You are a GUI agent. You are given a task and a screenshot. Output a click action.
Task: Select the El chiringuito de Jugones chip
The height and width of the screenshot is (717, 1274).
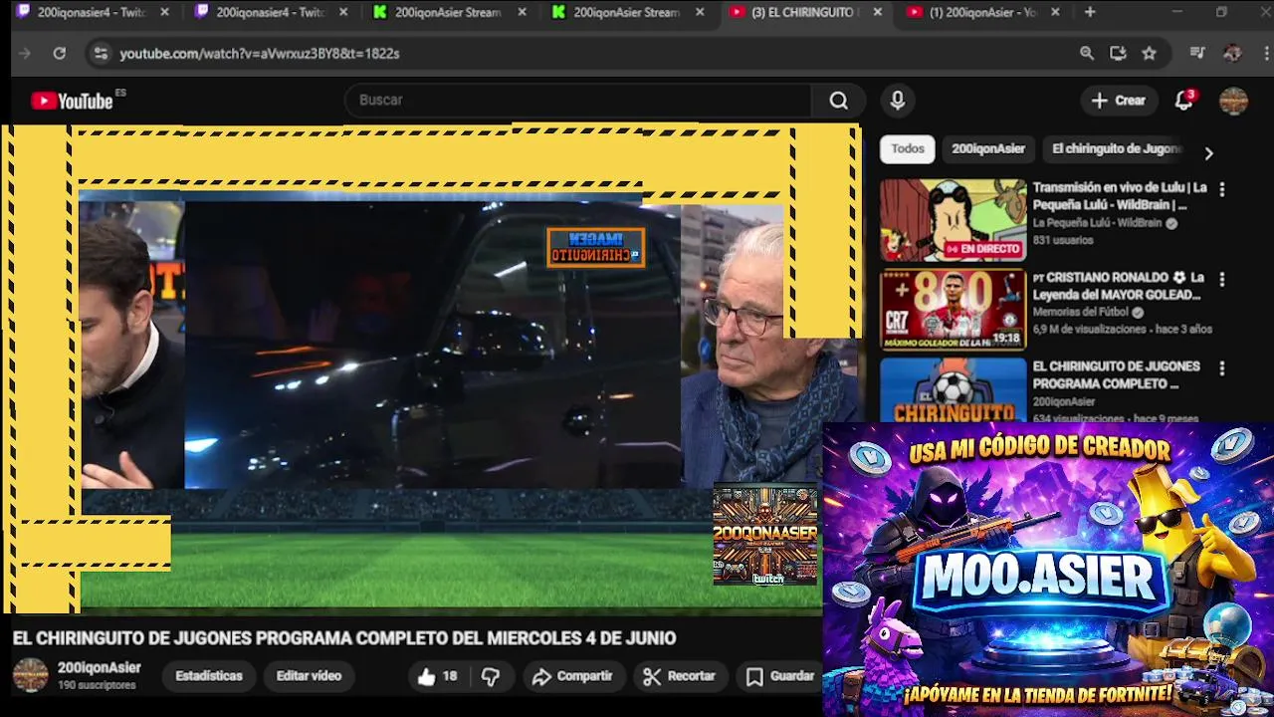click(1117, 148)
